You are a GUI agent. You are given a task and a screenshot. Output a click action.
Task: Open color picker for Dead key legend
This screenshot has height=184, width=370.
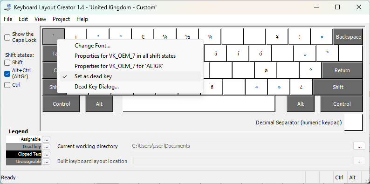coord(46,147)
